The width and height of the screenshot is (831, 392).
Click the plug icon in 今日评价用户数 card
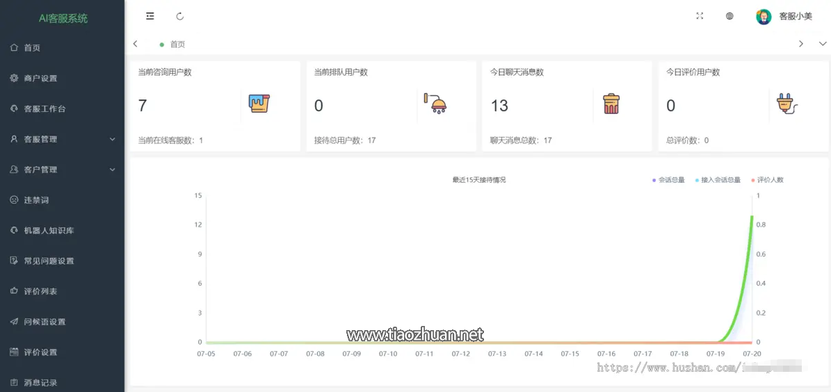(x=788, y=104)
